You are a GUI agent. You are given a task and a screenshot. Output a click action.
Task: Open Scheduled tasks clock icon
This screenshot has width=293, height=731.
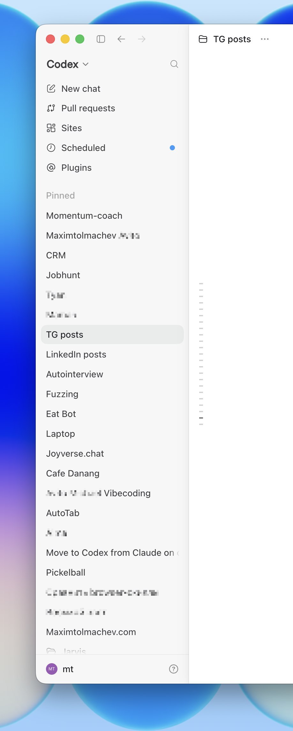[x=51, y=148]
